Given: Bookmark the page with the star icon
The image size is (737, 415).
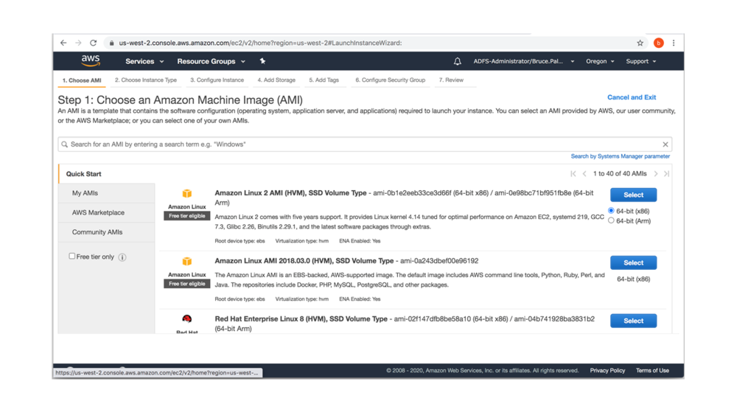Looking at the screenshot, I should 640,43.
